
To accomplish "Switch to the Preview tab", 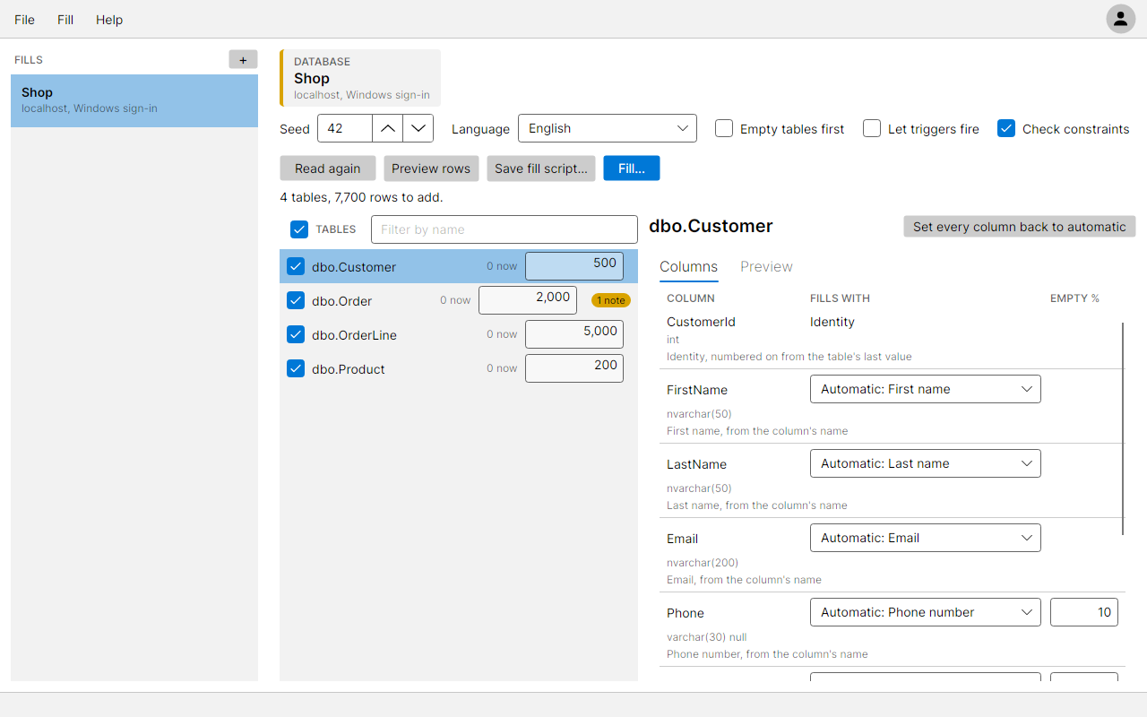I will click(x=766, y=266).
